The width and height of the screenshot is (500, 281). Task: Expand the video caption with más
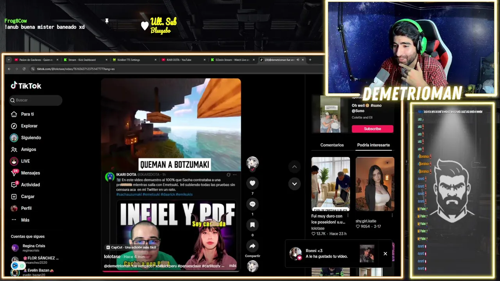click(x=233, y=266)
